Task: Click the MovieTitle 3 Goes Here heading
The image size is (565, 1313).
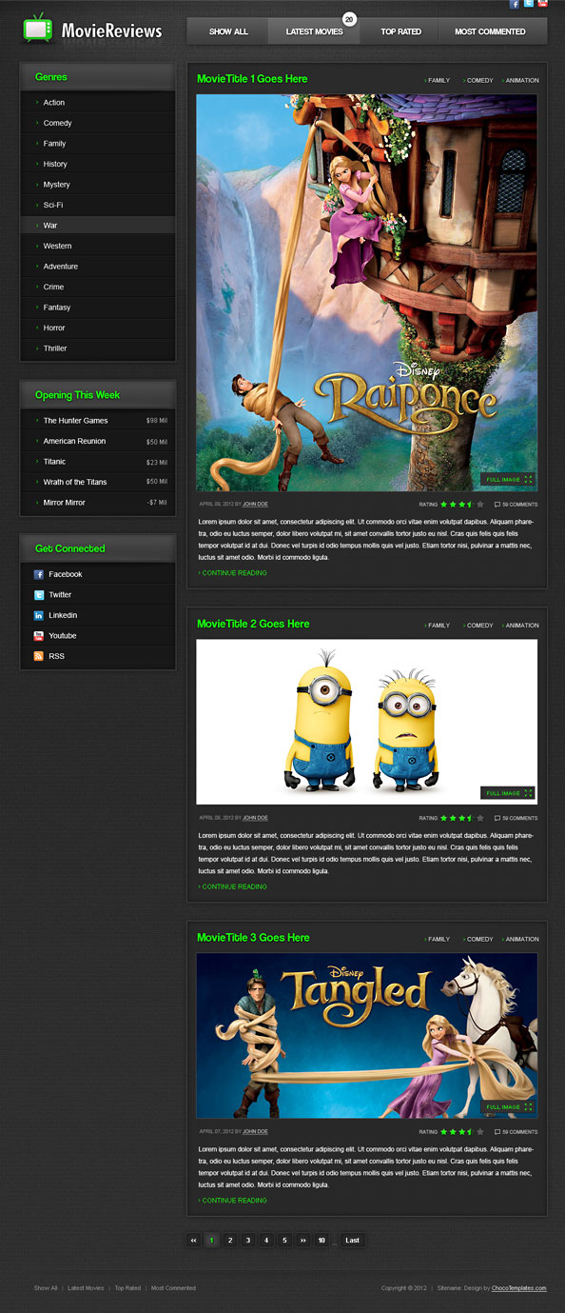Action: click(x=253, y=938)
